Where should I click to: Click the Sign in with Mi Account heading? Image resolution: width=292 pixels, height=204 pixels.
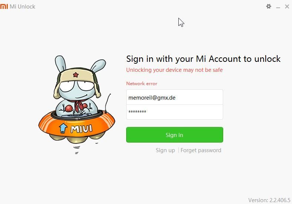point(203,59)
